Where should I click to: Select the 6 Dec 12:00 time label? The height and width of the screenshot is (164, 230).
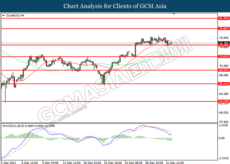point(30,163)
